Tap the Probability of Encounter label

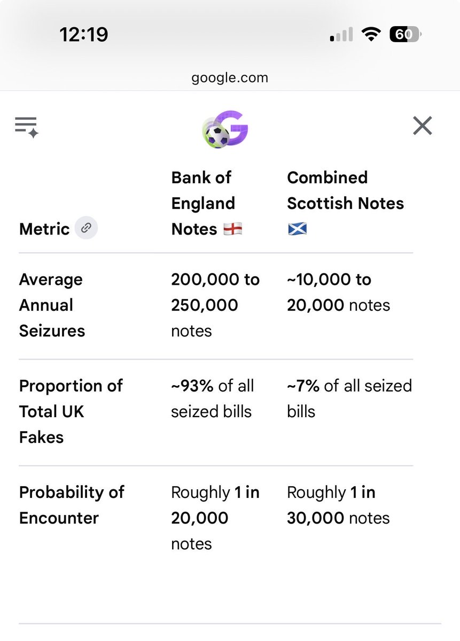(72, 505)
